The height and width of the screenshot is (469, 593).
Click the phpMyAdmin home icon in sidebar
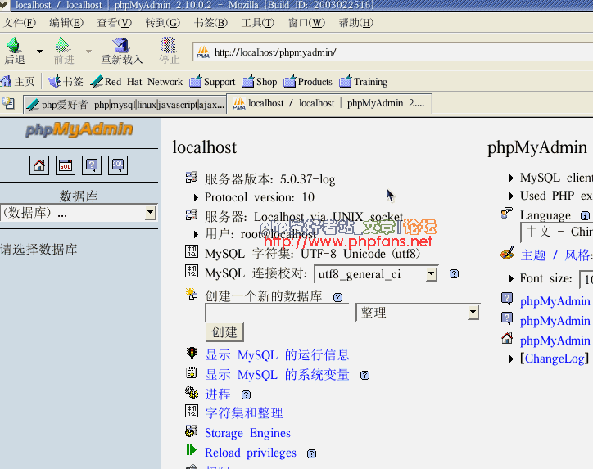39,165
